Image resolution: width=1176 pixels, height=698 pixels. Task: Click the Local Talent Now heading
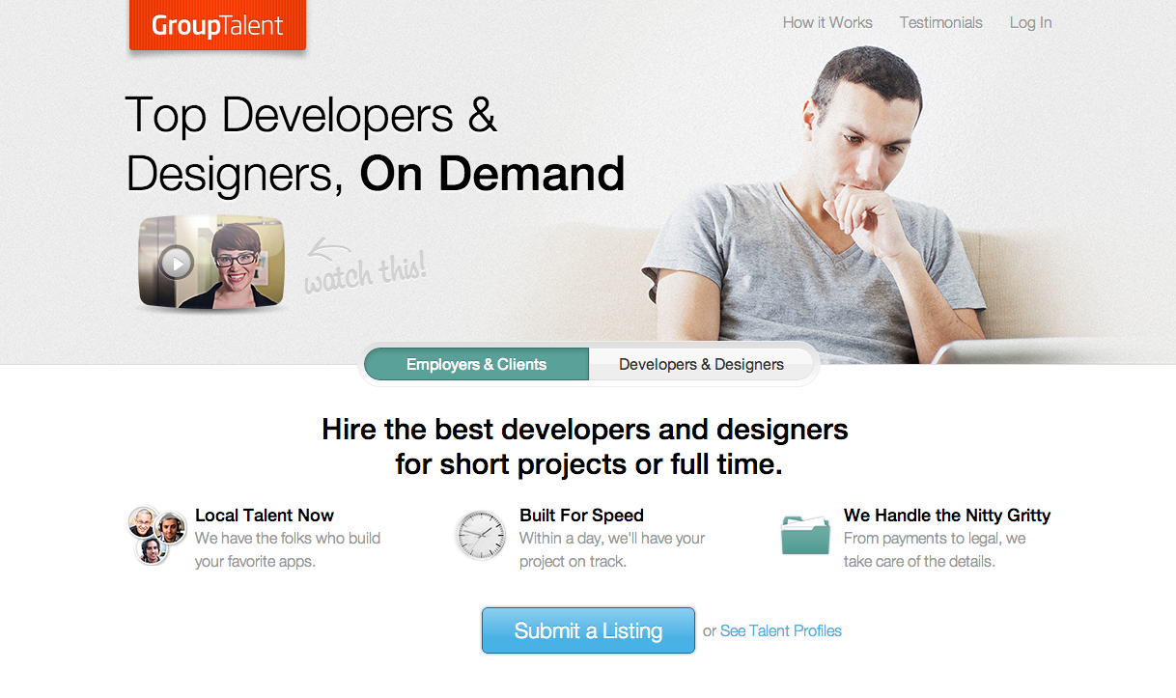point(265,516)
